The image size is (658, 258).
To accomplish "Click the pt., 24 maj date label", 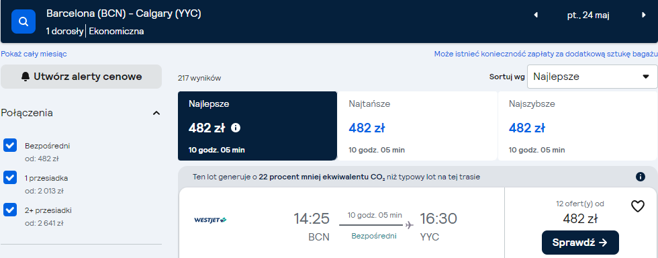I will [x=588, y=15].
